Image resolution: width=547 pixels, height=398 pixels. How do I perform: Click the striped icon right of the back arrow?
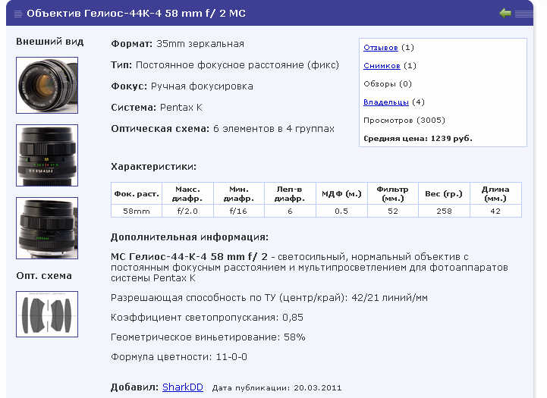pyautogui.click(x=523, y=13)
